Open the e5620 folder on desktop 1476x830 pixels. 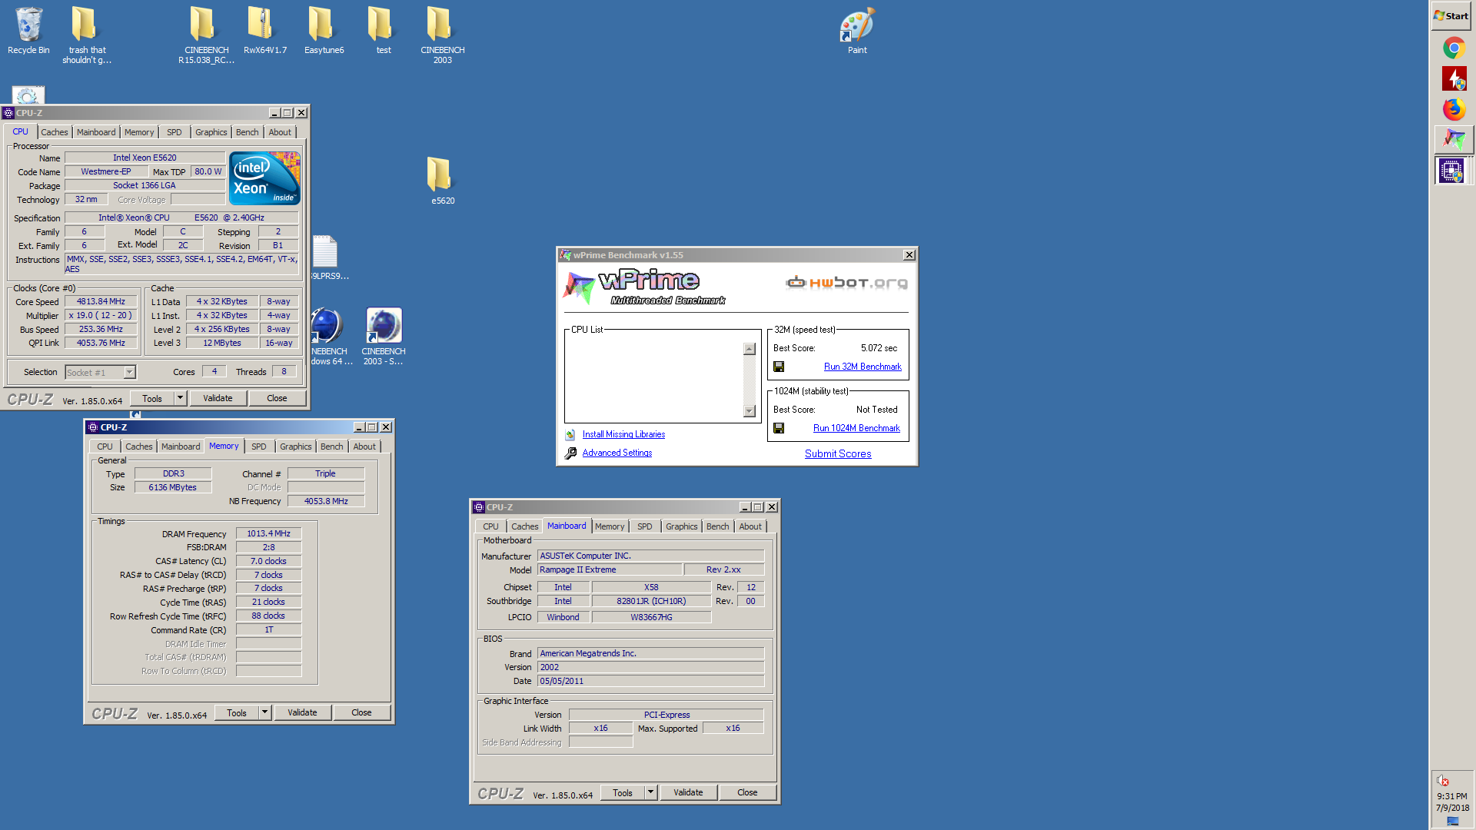pos(442,180)
